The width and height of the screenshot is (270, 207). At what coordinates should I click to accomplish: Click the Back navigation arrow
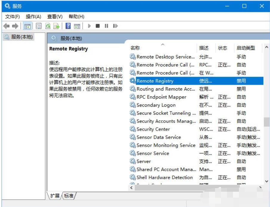pos(6,26)
